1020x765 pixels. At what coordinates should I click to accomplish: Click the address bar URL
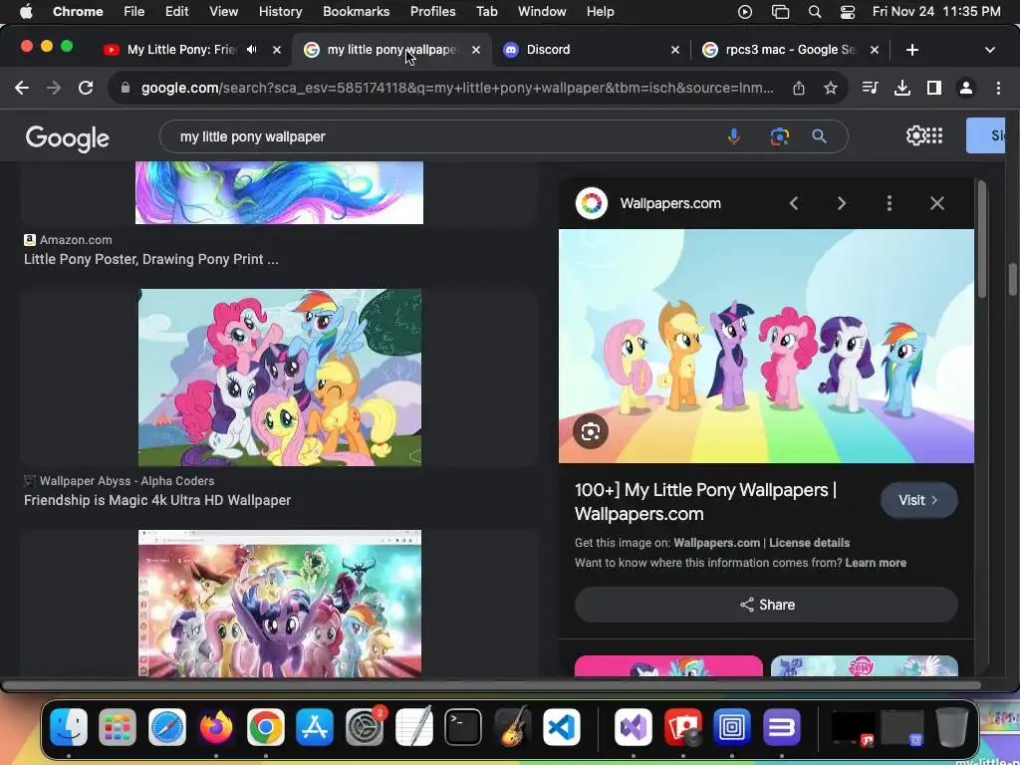(457, 88)
